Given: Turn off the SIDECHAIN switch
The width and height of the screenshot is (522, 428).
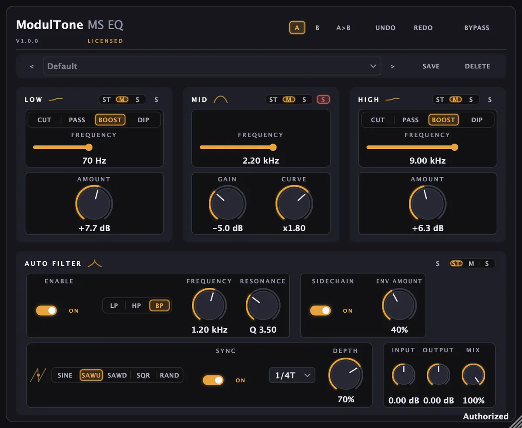Looking at the screenshot, I should [x=320, y=310].
